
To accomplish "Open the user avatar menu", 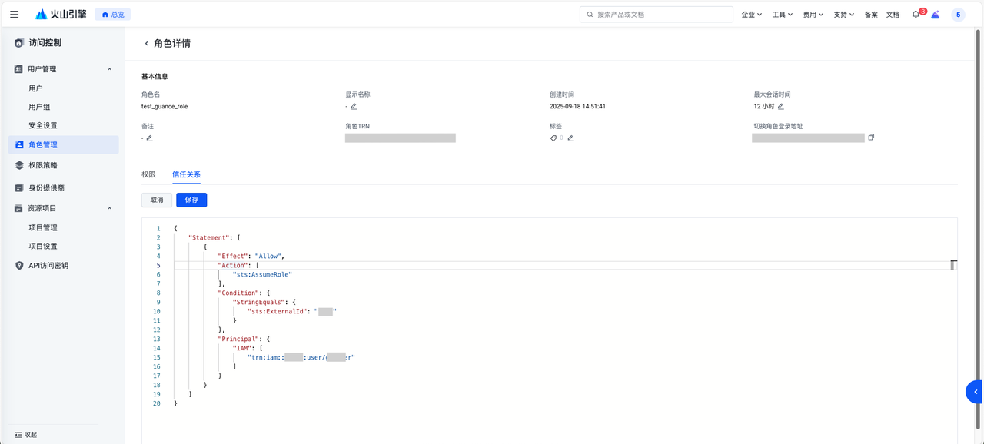I will tap(958, 15).
